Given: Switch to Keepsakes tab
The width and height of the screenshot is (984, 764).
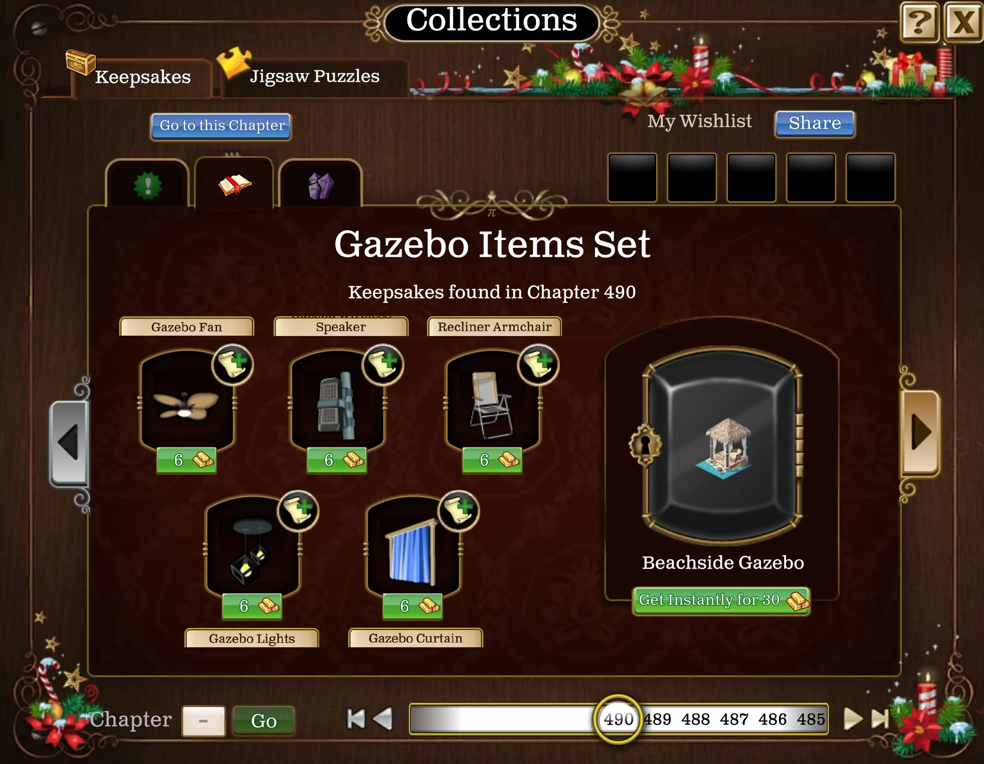Looking at the screenshot, I should coord(142,77).
